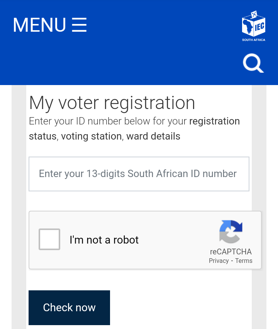Click the "I'm not a robot" label text
Screen dimensions: 278x329
104,240
